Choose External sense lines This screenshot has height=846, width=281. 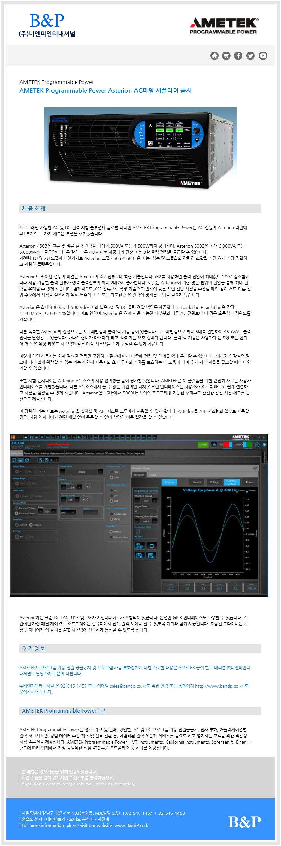31,525
